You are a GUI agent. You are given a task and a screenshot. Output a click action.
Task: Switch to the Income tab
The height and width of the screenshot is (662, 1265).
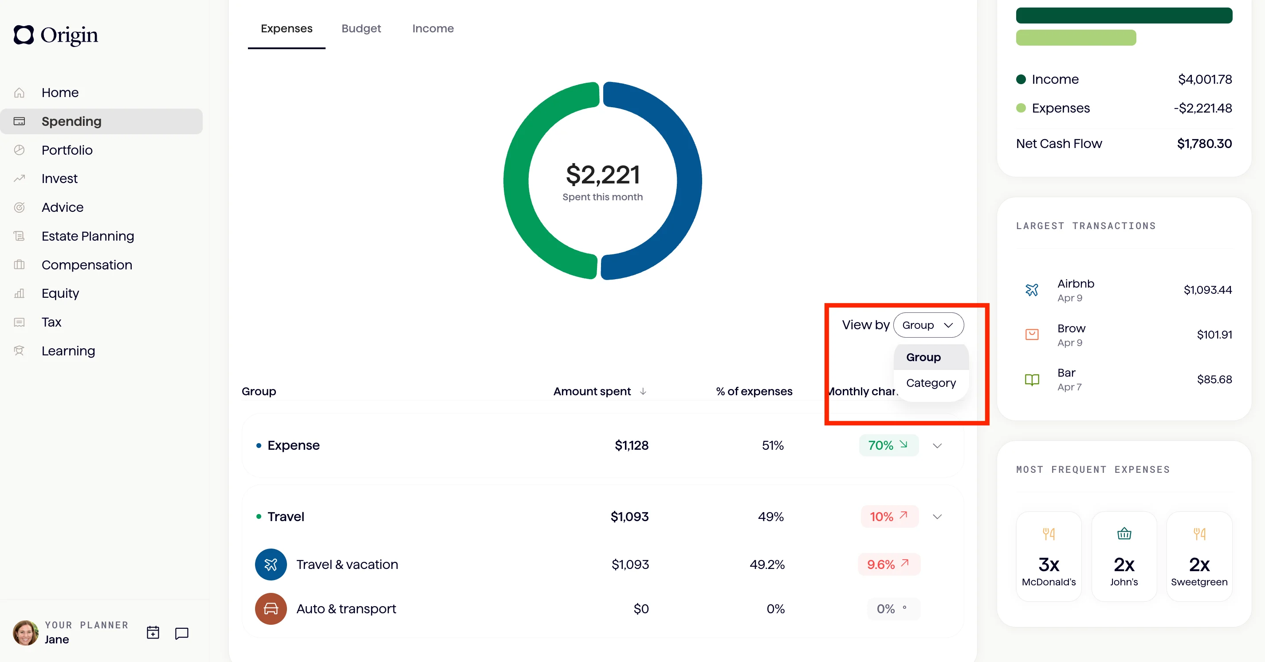click(432, 28)
